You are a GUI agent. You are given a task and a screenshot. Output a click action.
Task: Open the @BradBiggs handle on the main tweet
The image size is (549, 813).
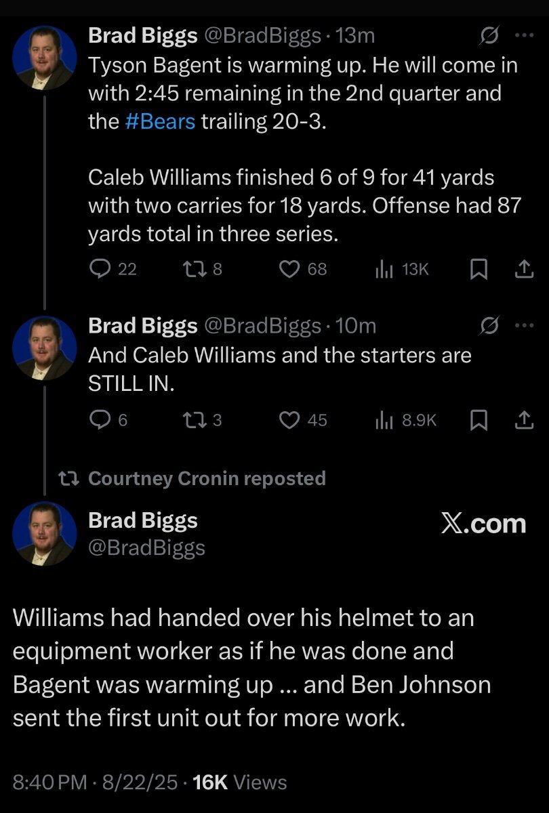147,547
